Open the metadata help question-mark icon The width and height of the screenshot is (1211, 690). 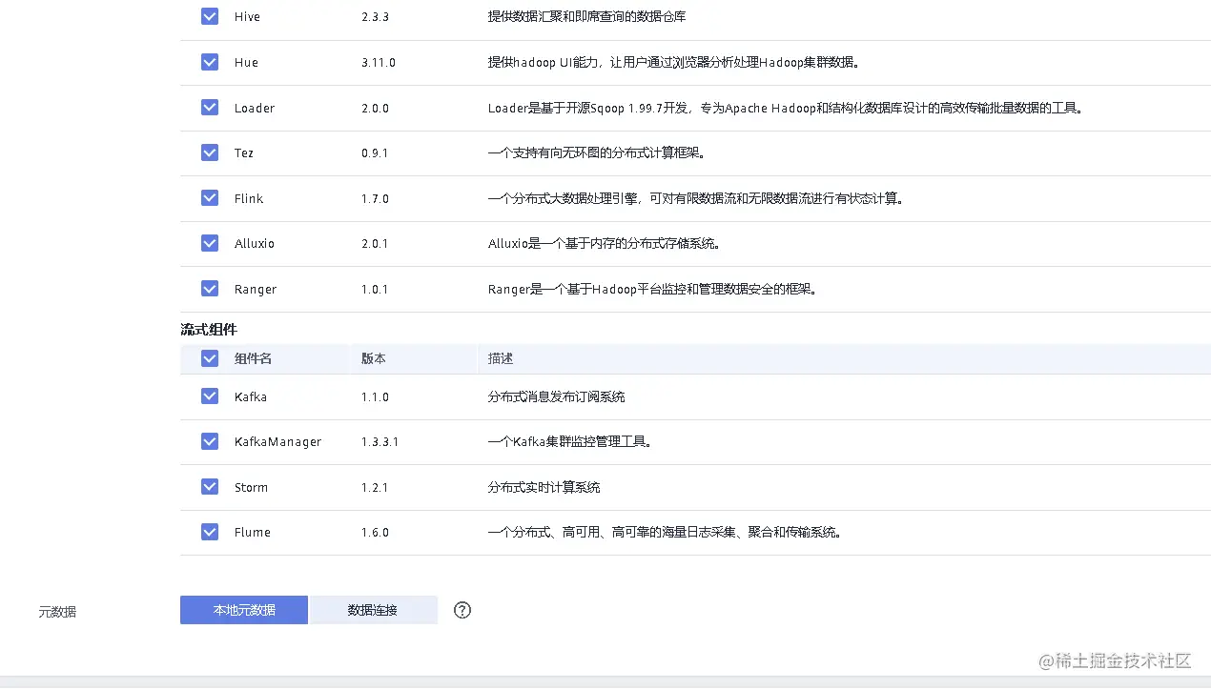click(462, 610)
